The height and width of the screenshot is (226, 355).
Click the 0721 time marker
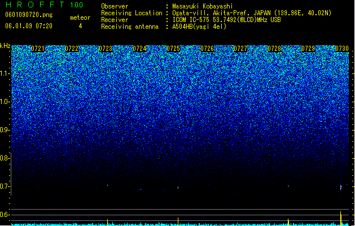click(38, 49)
